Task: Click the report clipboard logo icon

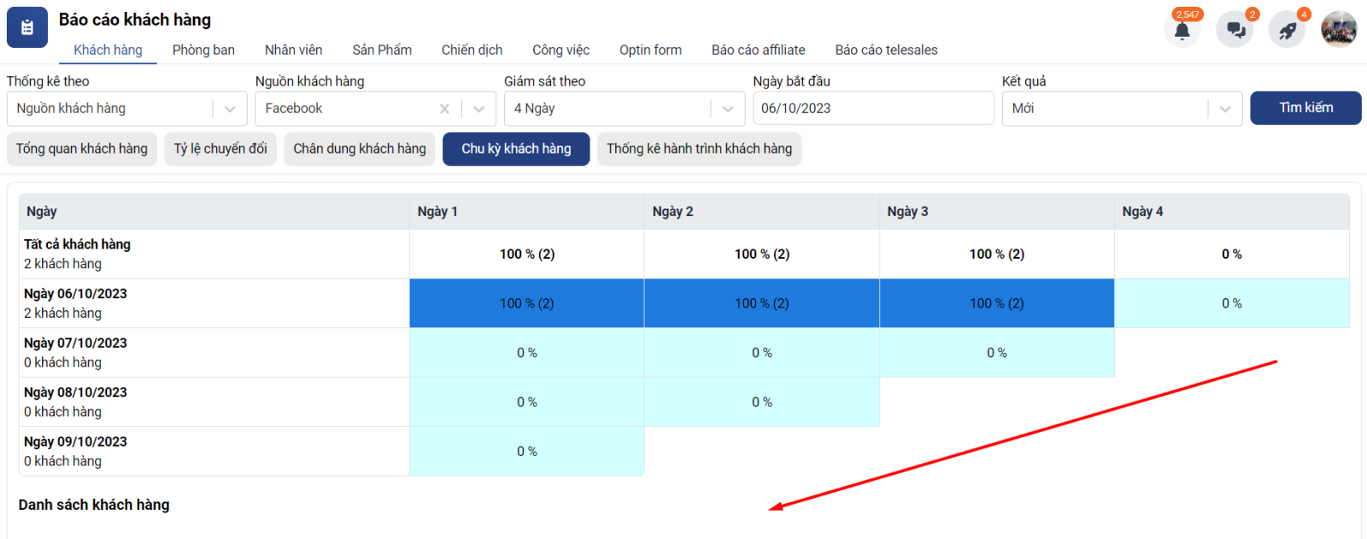Action: 27,28
